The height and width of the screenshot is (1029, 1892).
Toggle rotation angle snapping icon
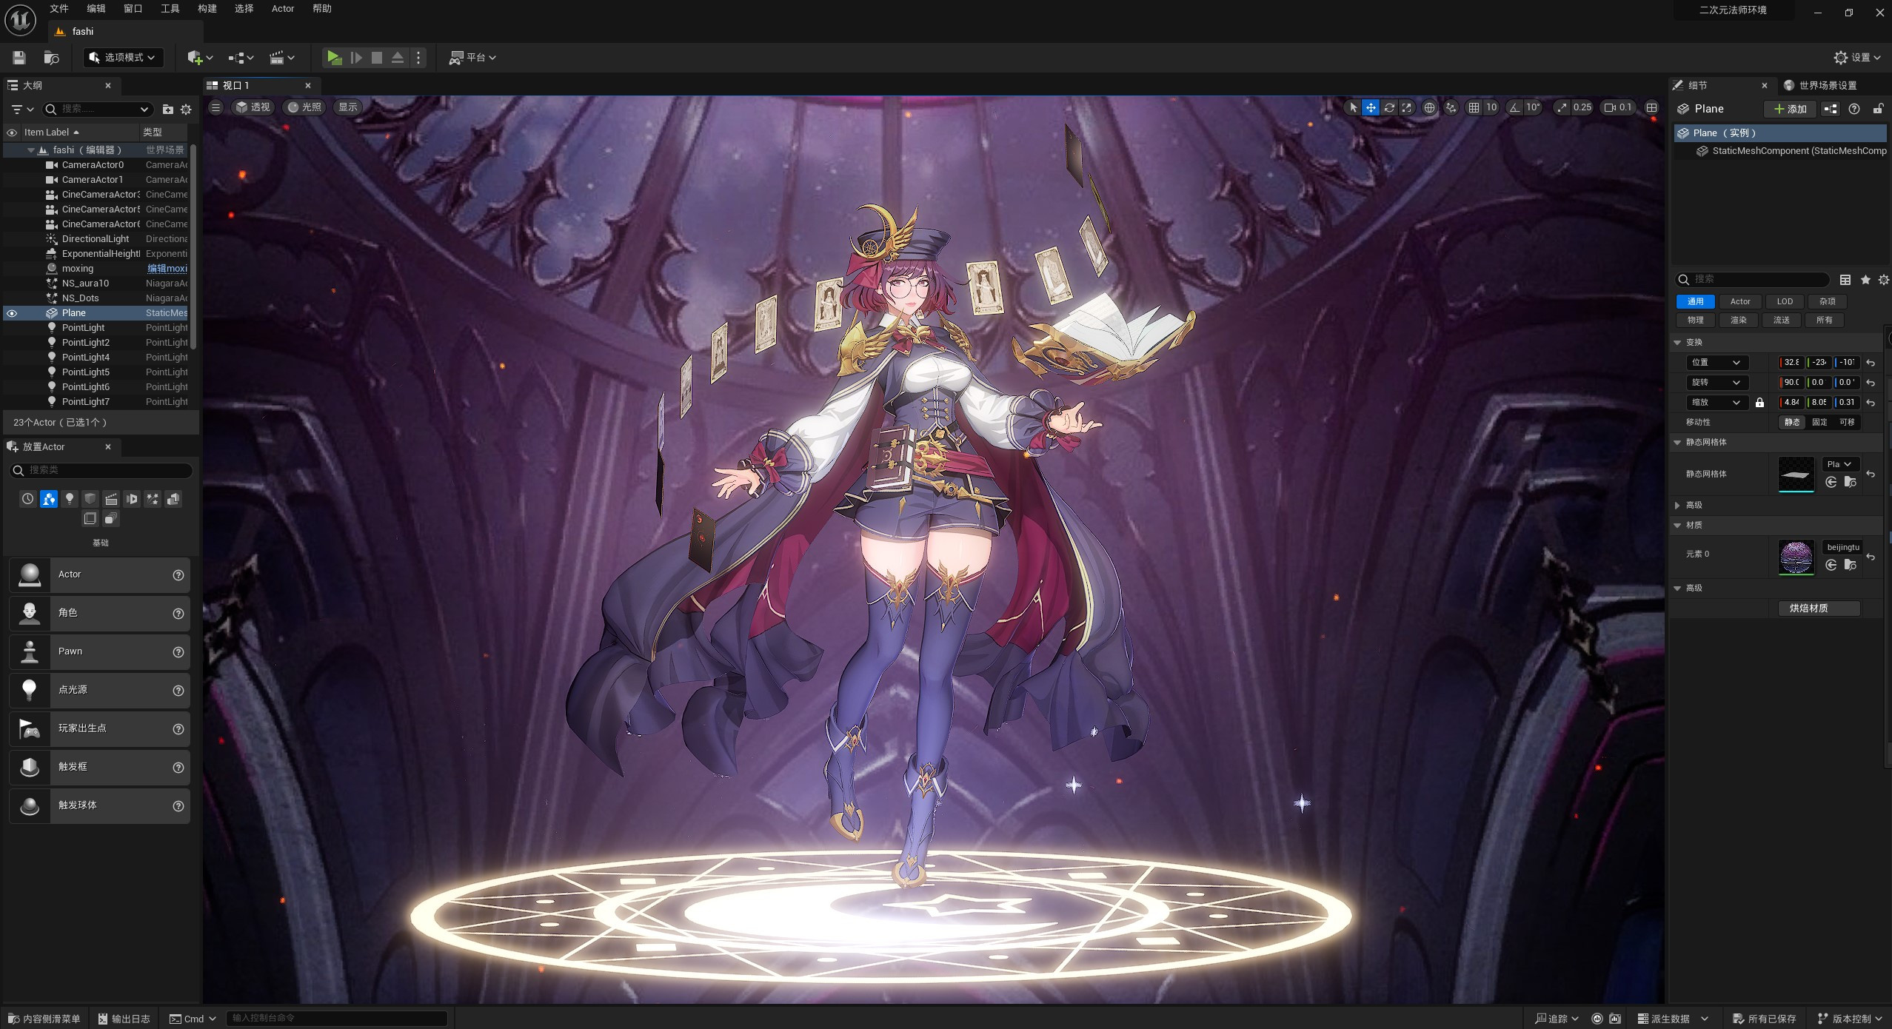click(1514, 107)
